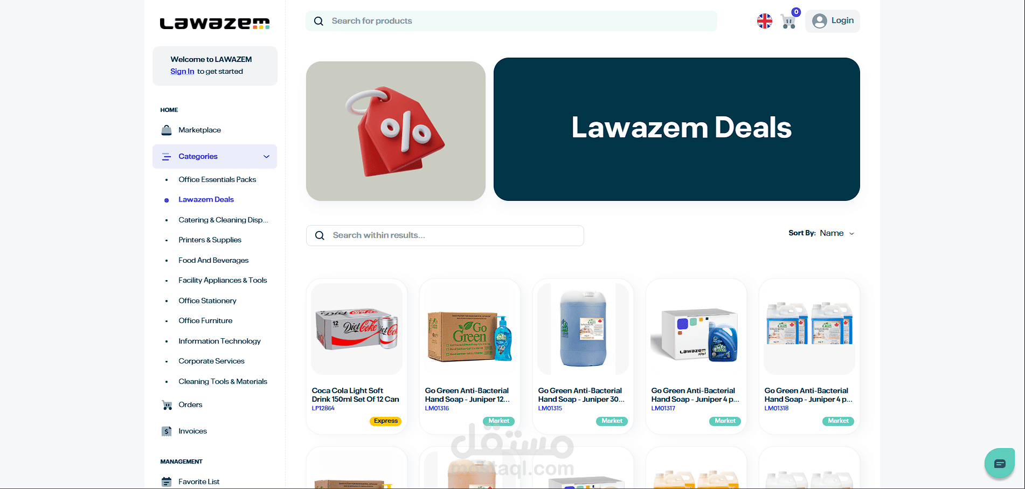Open the Sort By Name dropdown
1025x489 pixels.
click(x=837, y=233)
